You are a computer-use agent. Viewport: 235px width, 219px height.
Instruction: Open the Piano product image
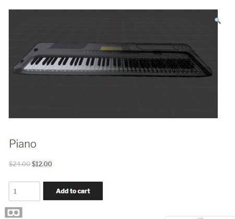click(113, 64)
